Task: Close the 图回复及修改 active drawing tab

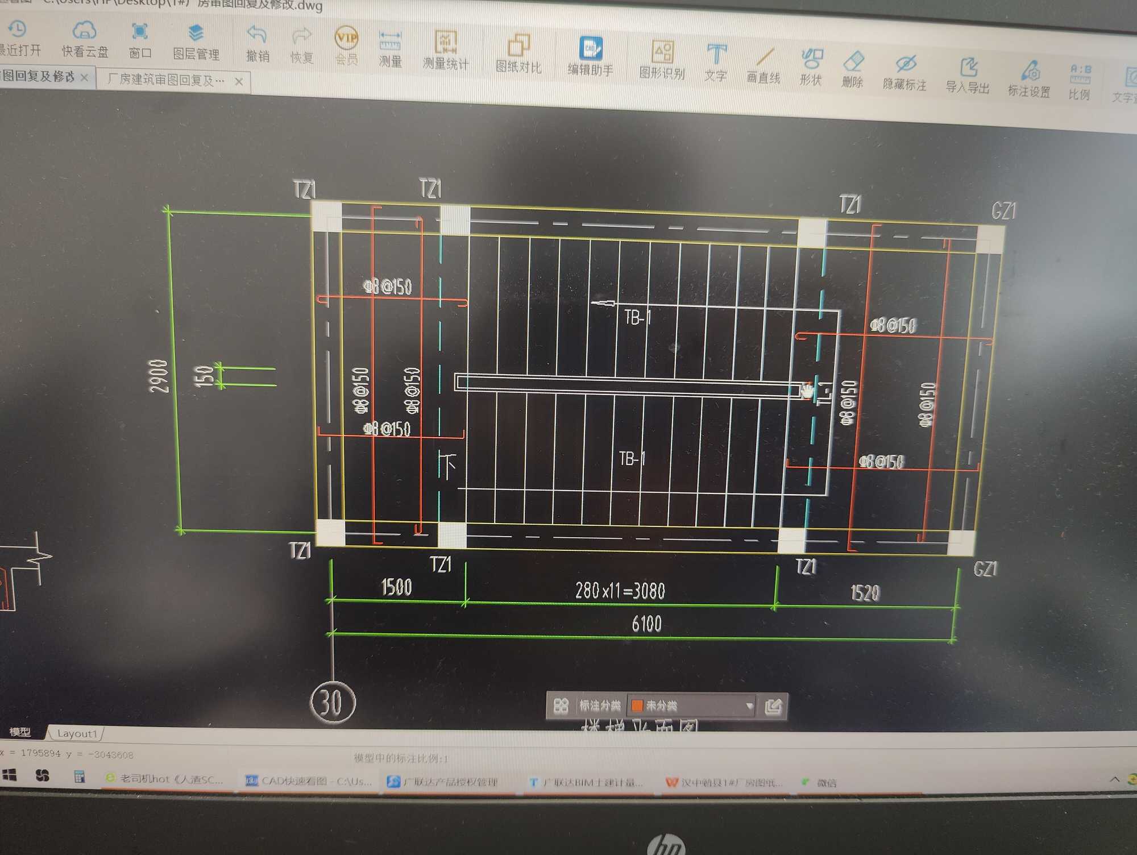Action: [84, 77]
